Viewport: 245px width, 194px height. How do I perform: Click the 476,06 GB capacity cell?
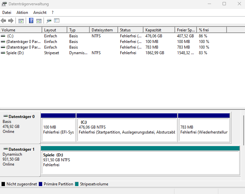click(154, 36)
